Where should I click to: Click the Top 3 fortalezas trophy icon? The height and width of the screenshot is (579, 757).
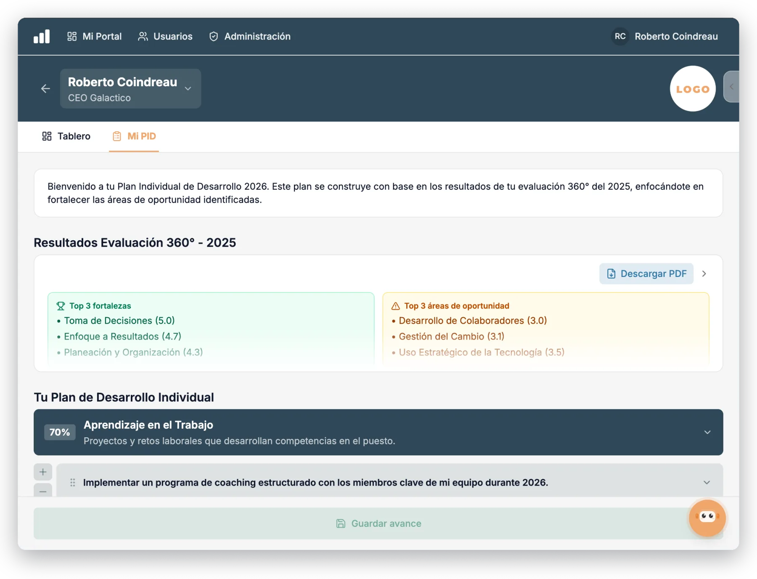coord(61,306)
